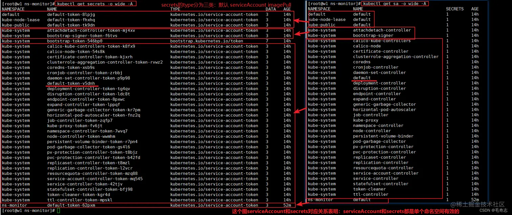The image size is (512, 215).
Task: Click generic-garbage-collector-token-kr7pm
Action: (x=94, y=110)
